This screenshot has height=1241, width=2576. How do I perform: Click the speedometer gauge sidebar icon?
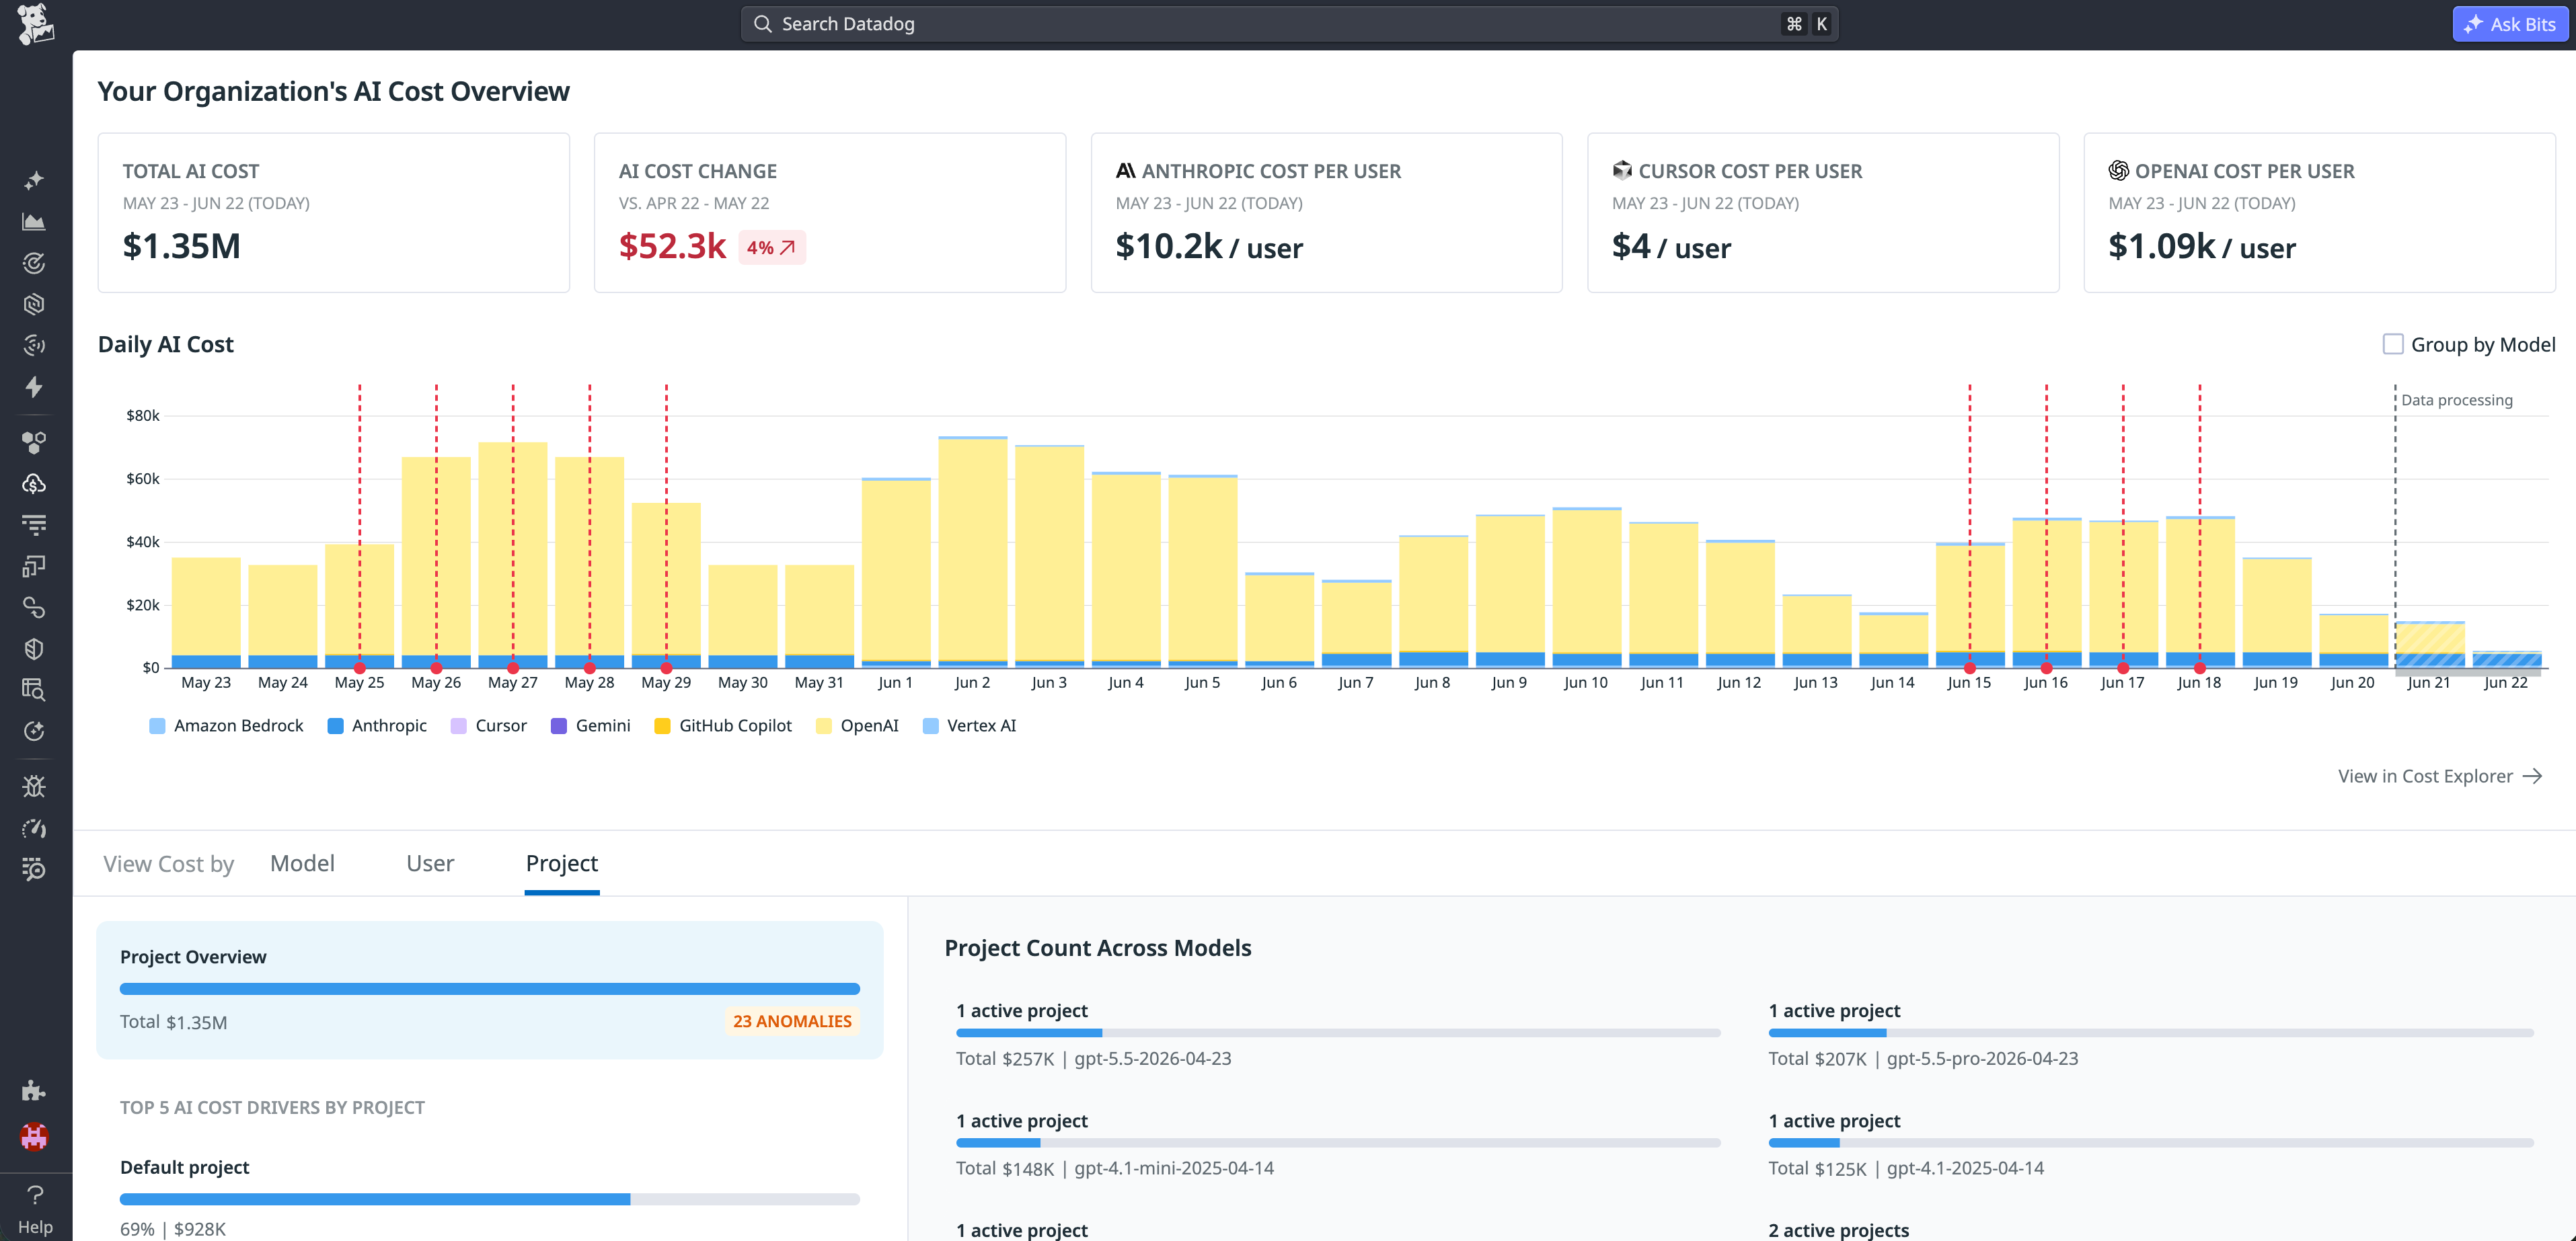point(34,828)
